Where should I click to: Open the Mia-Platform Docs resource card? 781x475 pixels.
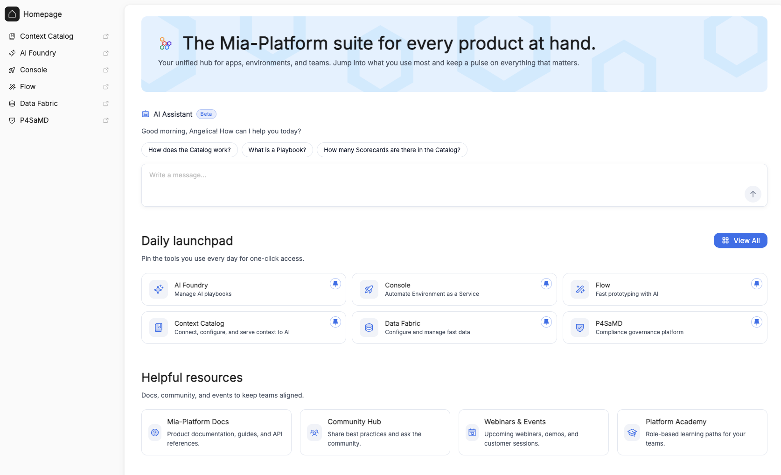pyautogui.click(x=216, y=432)
